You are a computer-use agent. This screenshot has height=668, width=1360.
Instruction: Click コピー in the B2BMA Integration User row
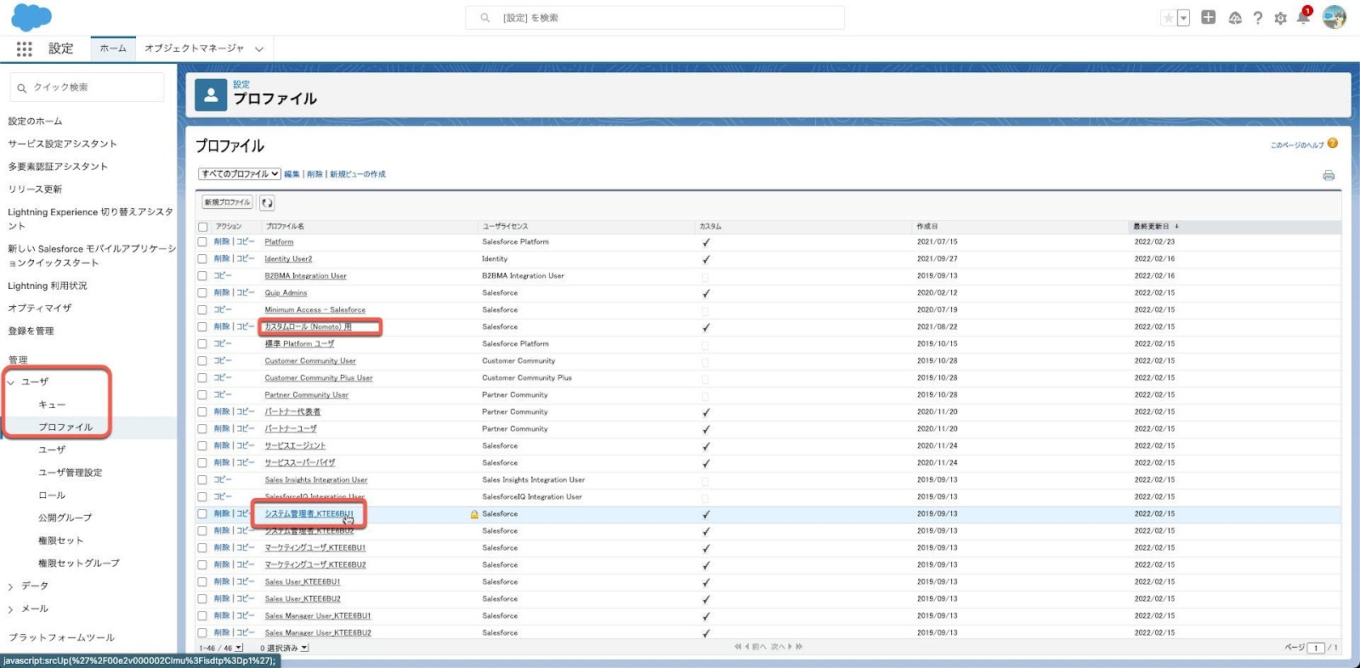point(223,276)
